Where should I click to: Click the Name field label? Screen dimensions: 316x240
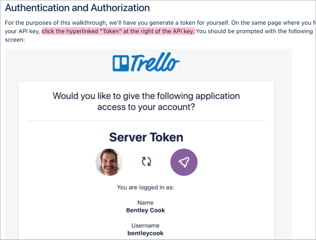click(x=145, y=203)
